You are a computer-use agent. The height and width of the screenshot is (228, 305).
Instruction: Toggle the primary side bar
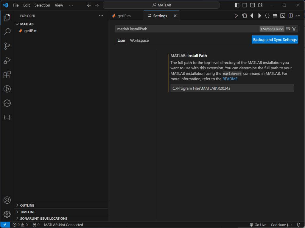[237, 5]
